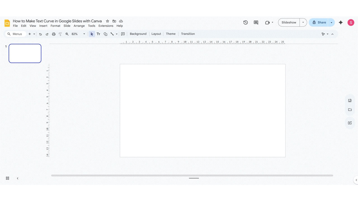Click the horizontal scrollbar below the slide
The image size is (358, 201).
[192, 176]
